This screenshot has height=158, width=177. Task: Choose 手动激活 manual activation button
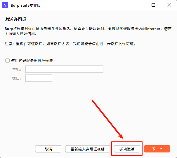click(127, 149)
